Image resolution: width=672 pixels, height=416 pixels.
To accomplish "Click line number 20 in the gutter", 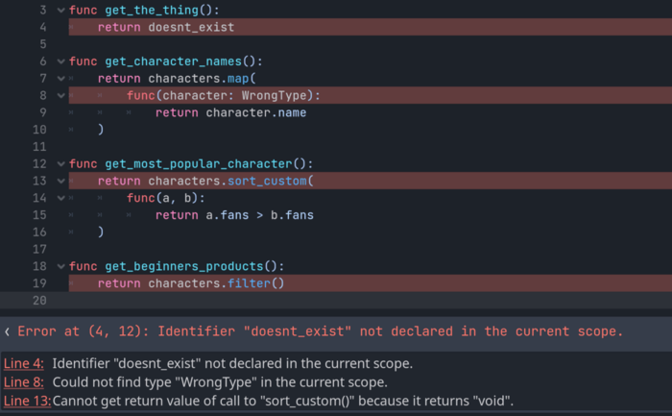I will pyautogui.click(x=39, y=301).
